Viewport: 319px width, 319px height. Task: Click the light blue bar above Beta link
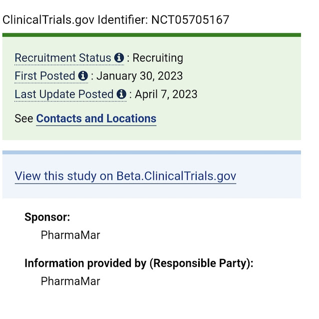[152, 152]
